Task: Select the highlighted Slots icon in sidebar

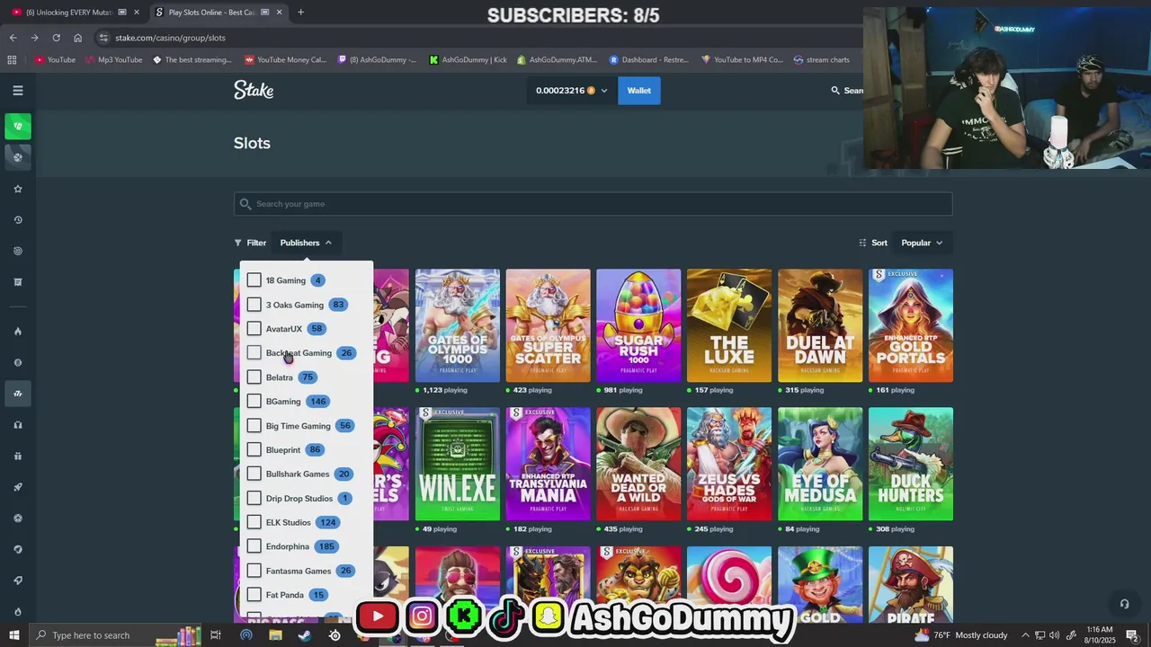Action: click(18, 394)
